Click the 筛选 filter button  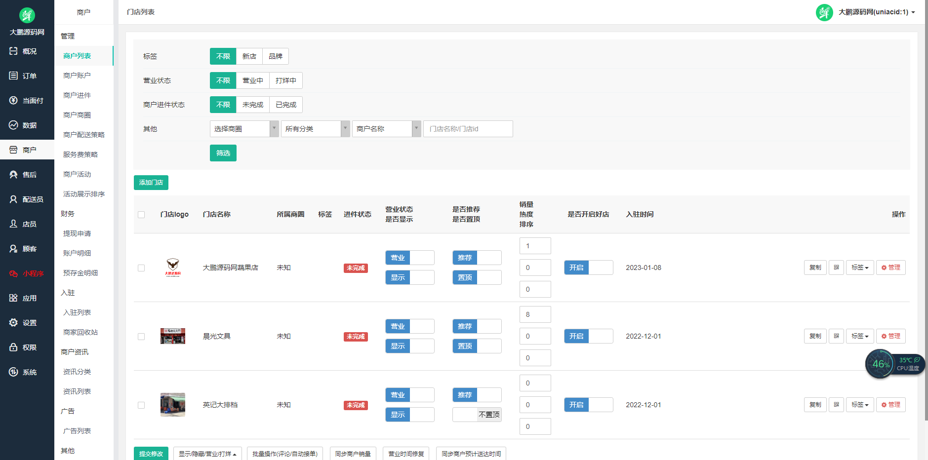pyautogui.click(x=223, y=153)
